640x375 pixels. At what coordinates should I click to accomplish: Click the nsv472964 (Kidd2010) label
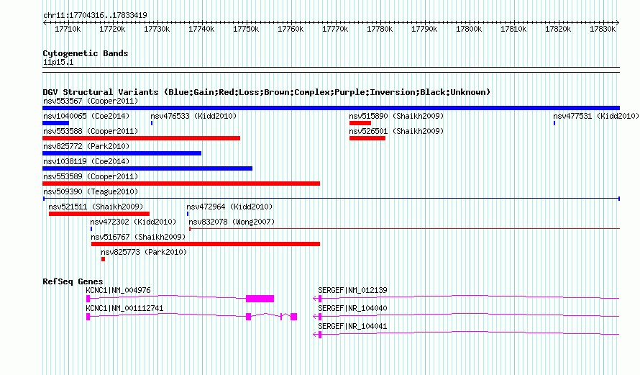click(x=229, y=207)
